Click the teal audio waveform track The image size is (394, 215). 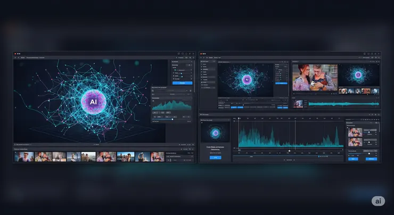[x=344, y=104]
